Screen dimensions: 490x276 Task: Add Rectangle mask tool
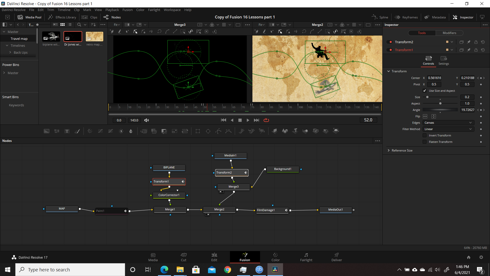(x=198, y=131)
